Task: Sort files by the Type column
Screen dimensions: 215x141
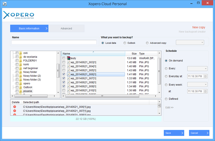Action: click(147, 54)
